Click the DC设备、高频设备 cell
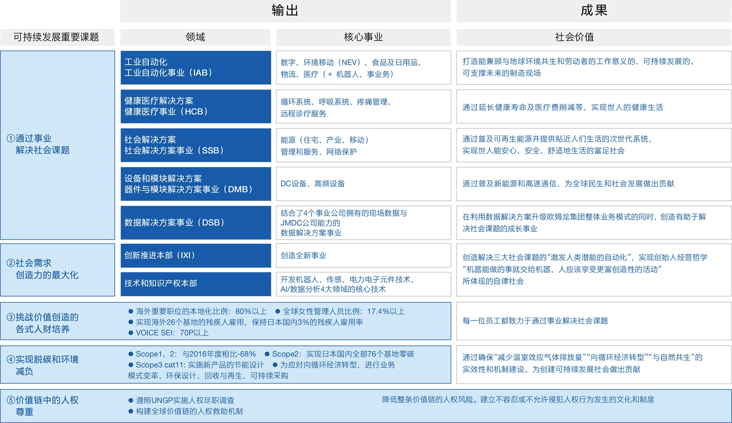 point(363,184)
